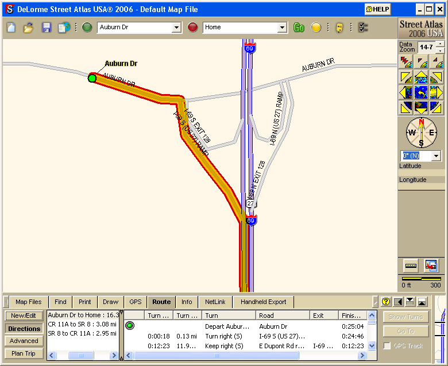Click the Show Turns button
Viewport: 448px width, 366px height.
point(405,317)
